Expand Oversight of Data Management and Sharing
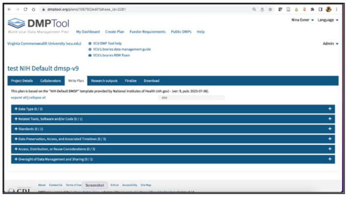This screenshot has height=197, width=348. click(173, 159)
